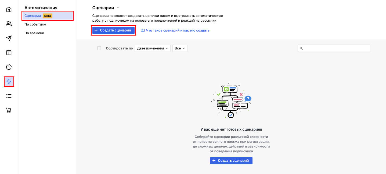Click the templates icon in sidebar

(x=9, y=53)
